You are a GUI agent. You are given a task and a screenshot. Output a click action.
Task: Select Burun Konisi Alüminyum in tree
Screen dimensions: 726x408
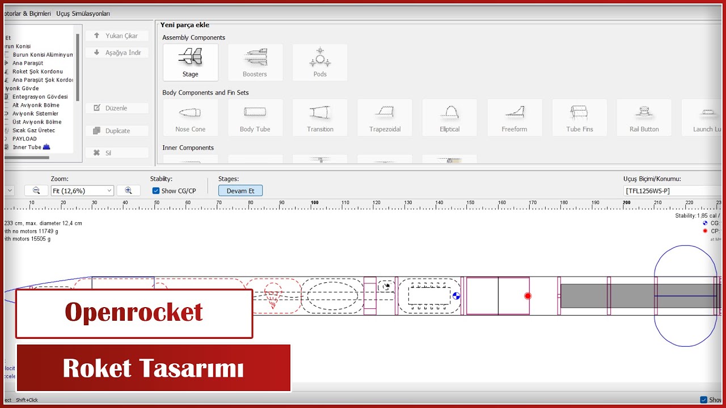(x=43, y=55)
